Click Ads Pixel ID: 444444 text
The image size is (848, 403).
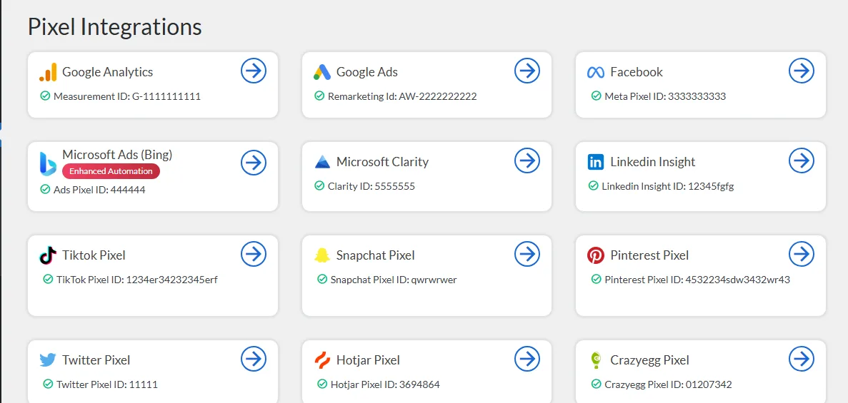pyautogui.click(x=99, y=190)
